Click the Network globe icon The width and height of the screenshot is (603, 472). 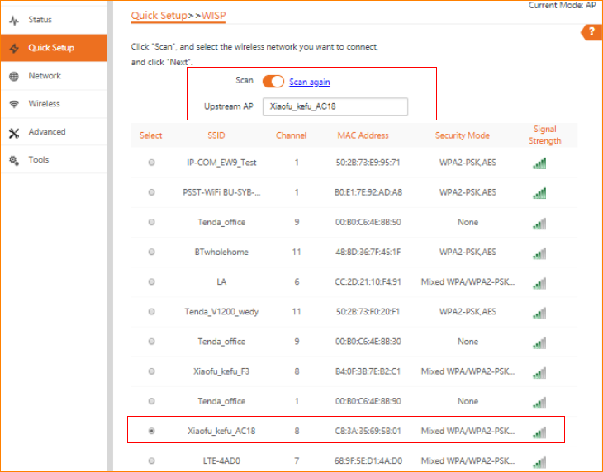[14, 76]
